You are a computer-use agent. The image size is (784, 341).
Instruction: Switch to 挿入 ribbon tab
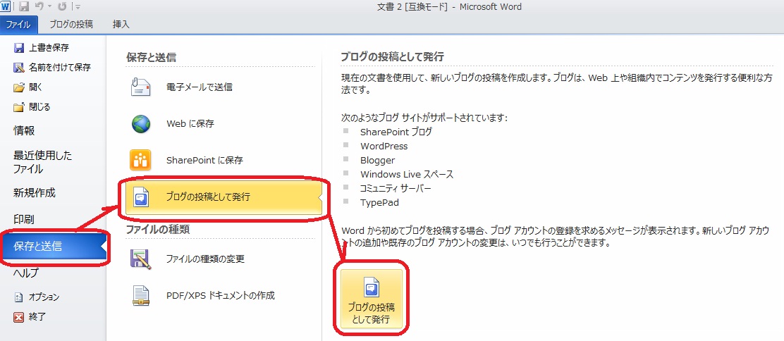coord(121,24)
